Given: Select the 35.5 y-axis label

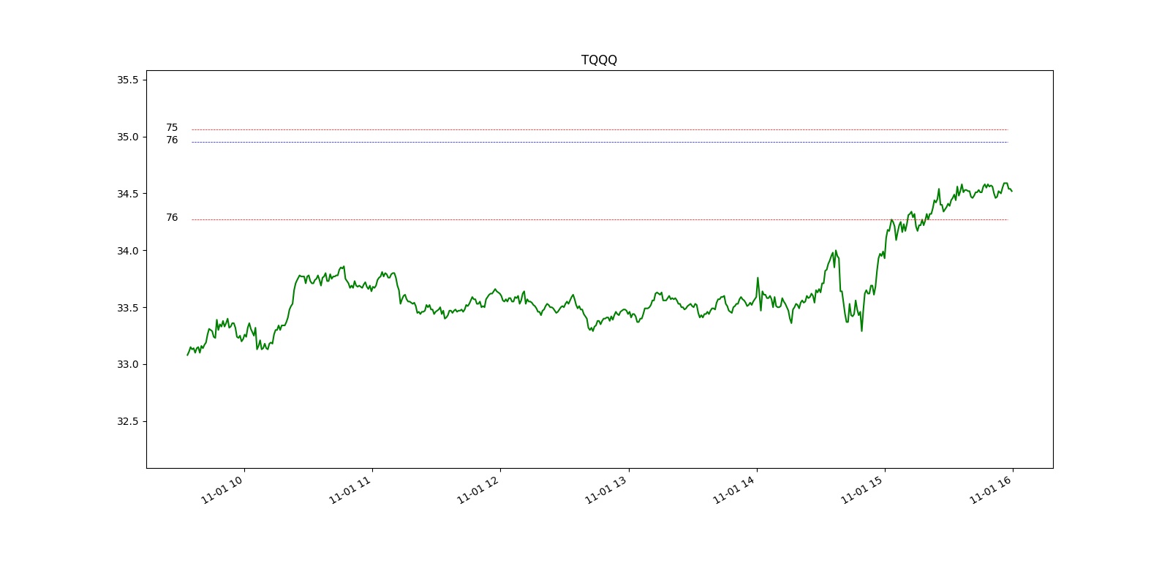Looking at the screenshot, I should click(x=127, y=80).
